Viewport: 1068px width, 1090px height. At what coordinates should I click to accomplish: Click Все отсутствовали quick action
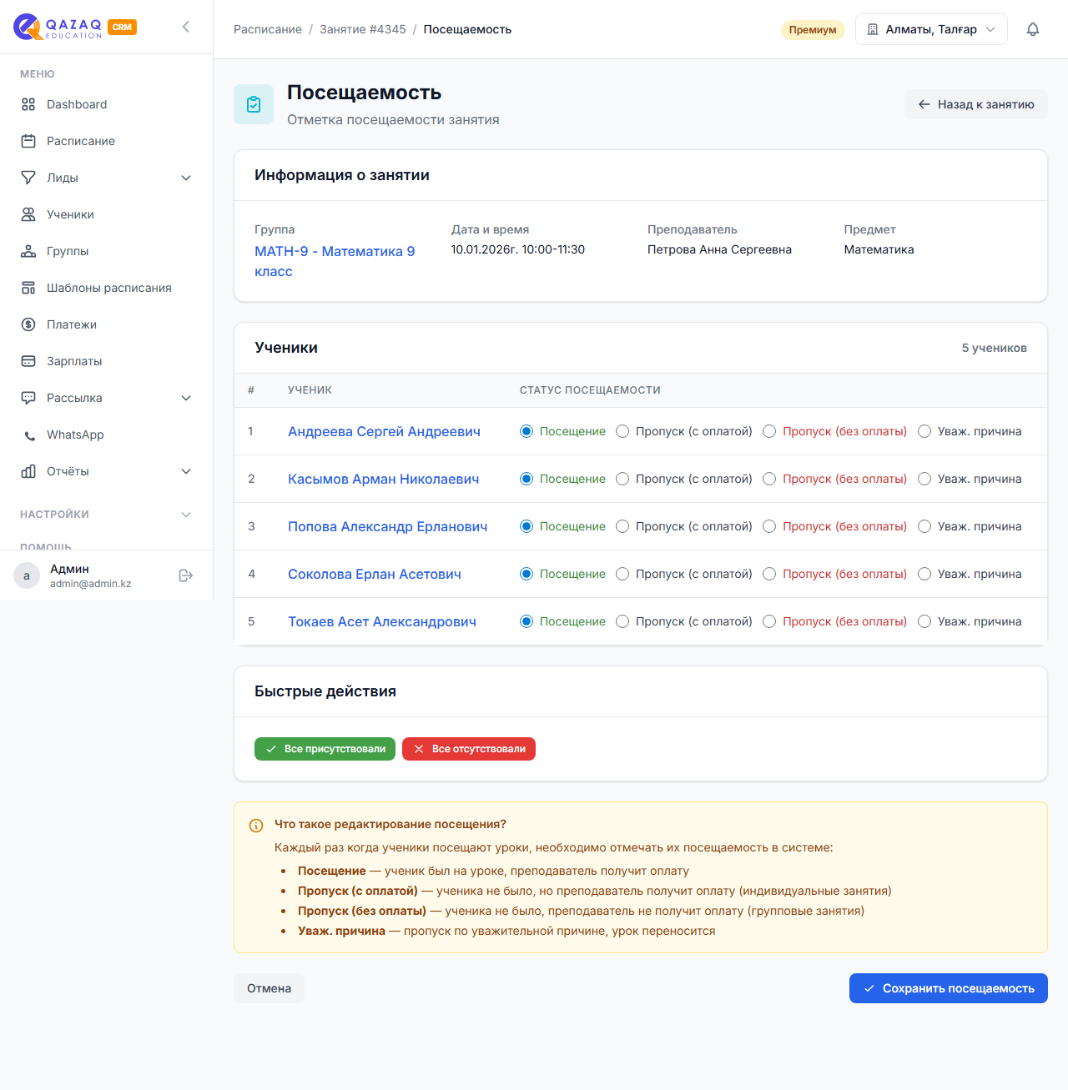pos(469,749)
